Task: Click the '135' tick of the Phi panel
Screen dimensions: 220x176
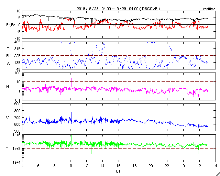Action: [x=18, y=63]
